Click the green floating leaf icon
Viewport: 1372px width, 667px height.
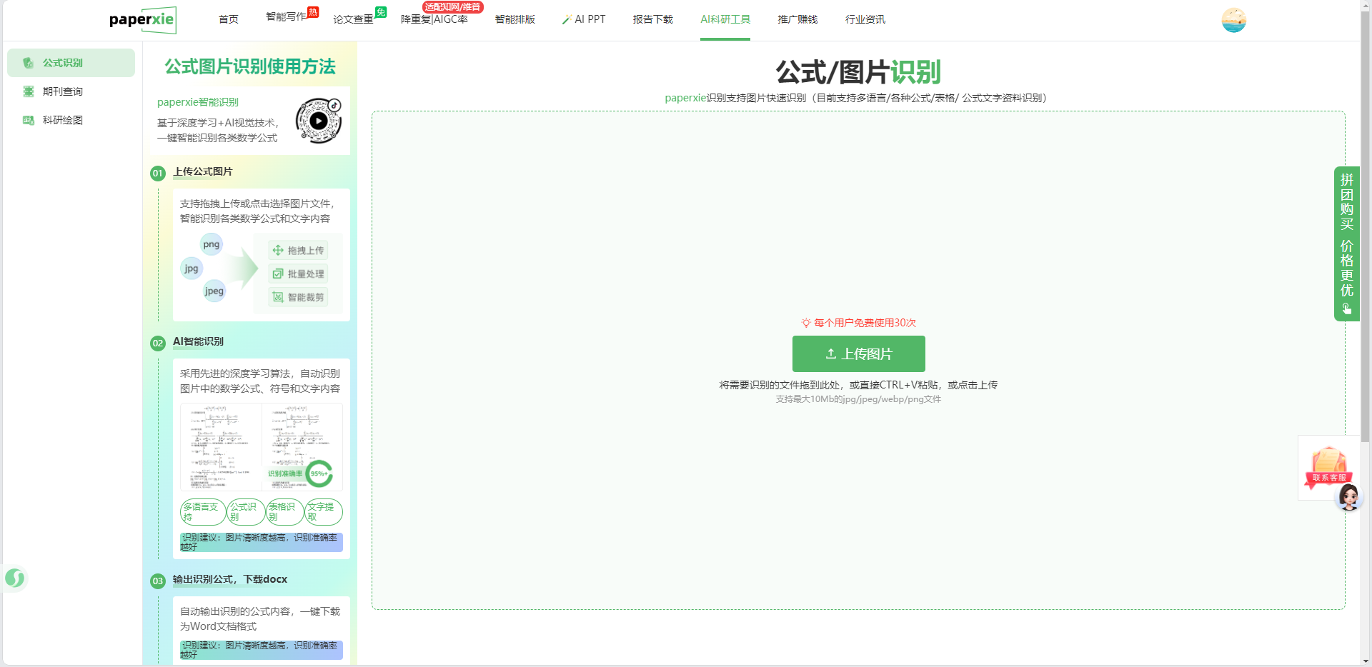click(15, 578)
